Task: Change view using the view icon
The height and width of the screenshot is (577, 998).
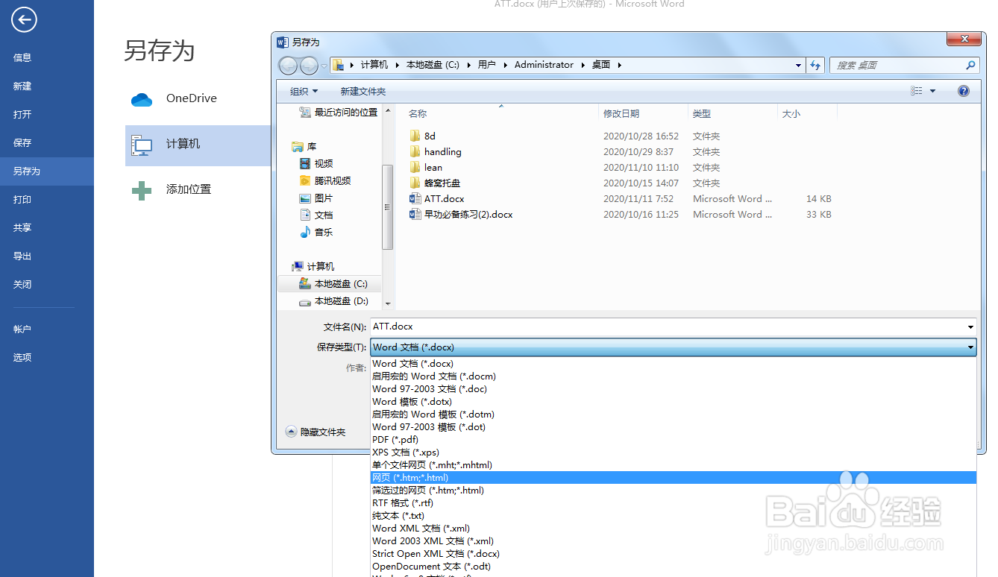Action: coord(917,91)
